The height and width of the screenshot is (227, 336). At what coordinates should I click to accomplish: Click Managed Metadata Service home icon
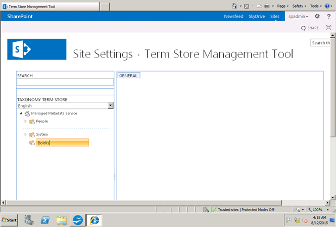click(27, 113)
